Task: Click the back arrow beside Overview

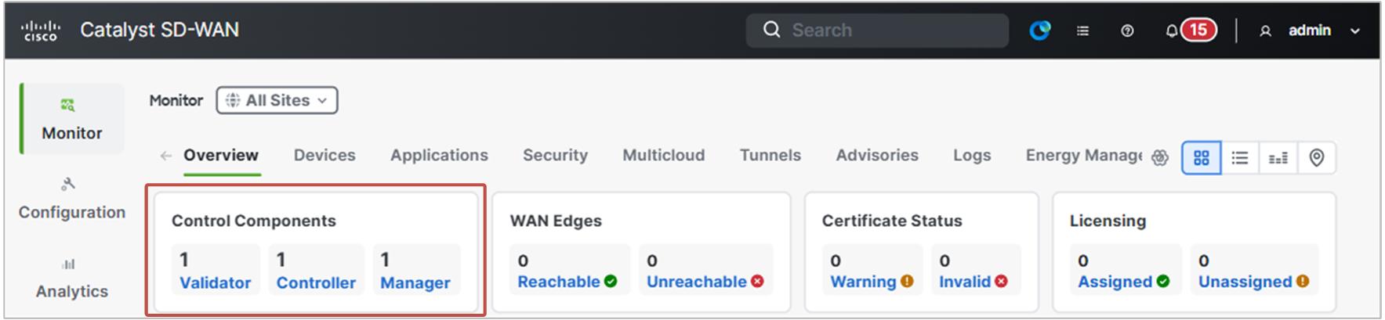Action: [165, 156]
